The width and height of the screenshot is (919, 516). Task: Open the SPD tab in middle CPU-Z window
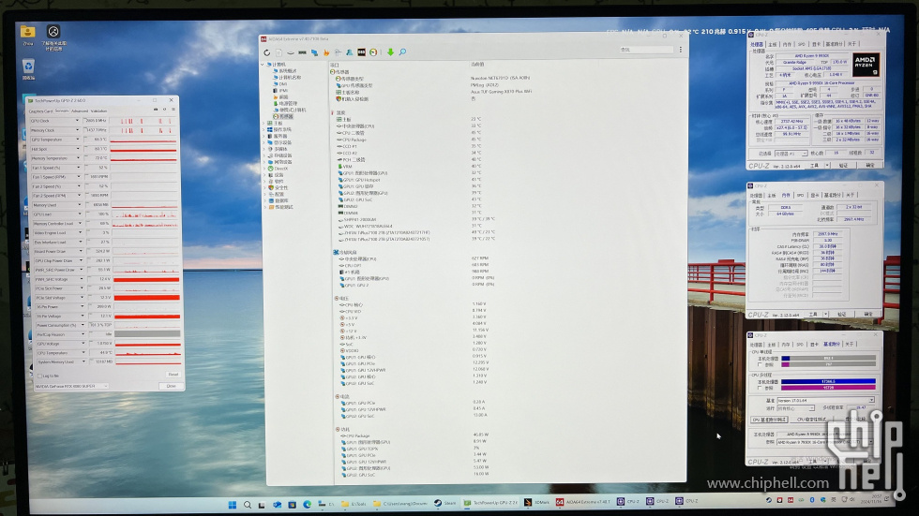800,195
